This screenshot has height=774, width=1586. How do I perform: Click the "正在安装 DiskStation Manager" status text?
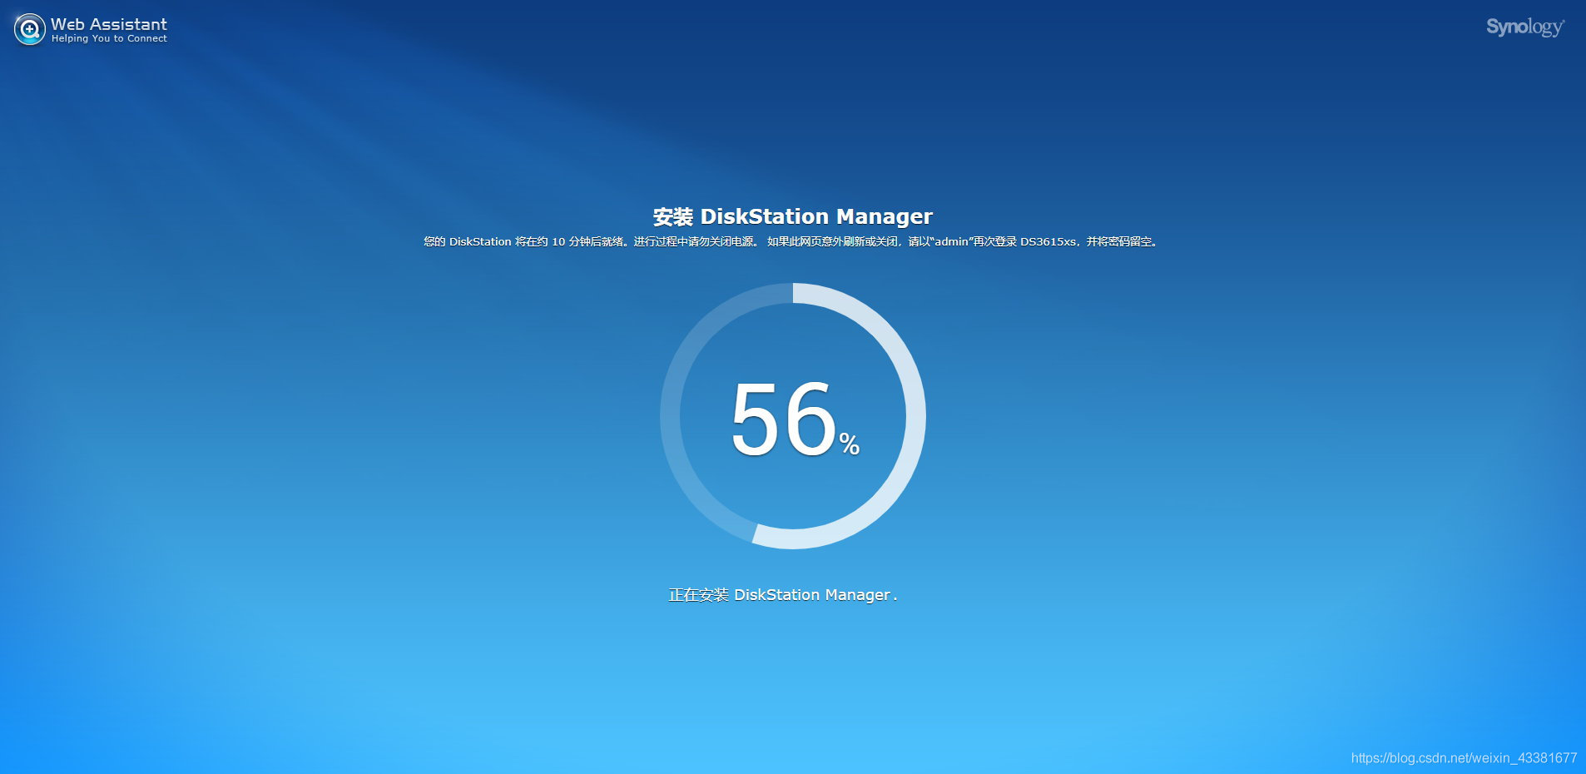[783, 595]
